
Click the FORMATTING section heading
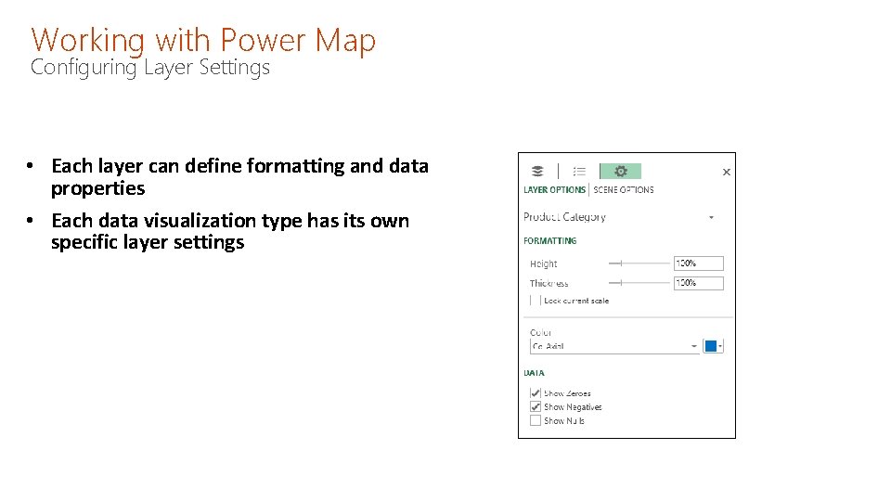click(549, 241)
